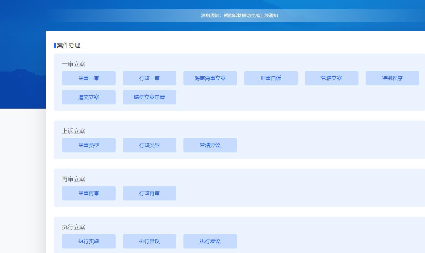Select 民事类型 under 上诉立案
Screen dimensions: 425x253
coord(88,145)
